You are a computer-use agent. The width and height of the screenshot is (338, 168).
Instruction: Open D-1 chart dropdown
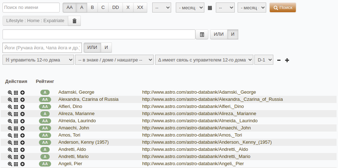264,60
